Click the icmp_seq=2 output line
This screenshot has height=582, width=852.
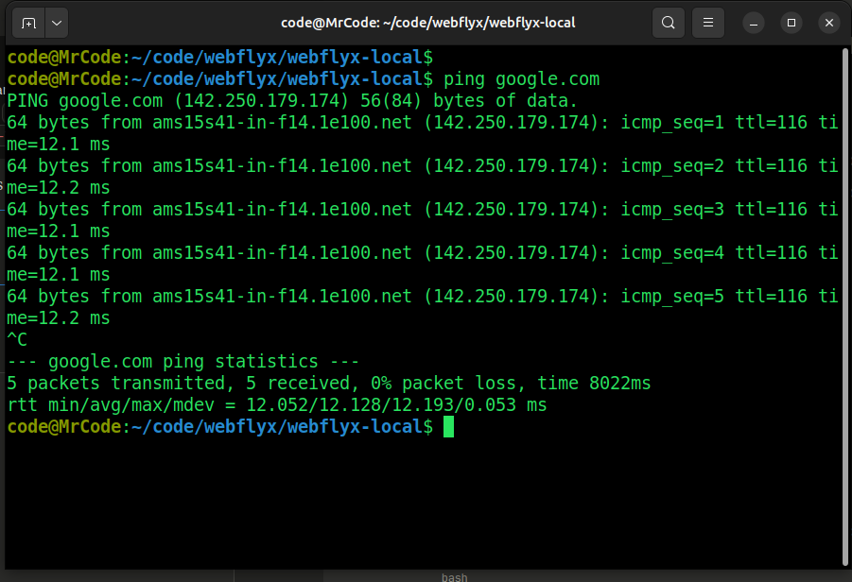coord(422,177)
